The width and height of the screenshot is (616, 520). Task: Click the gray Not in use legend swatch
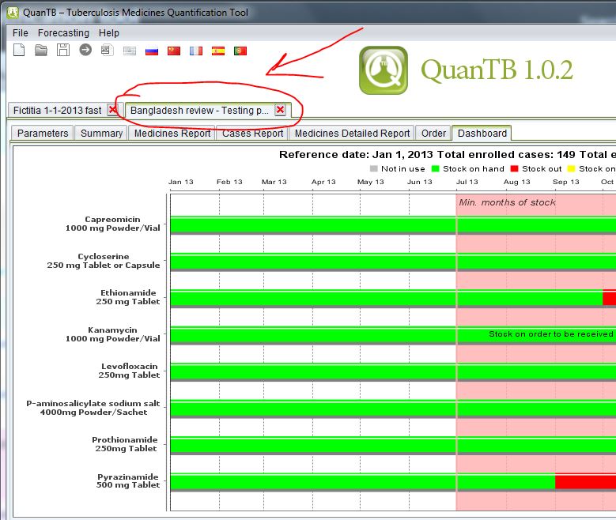tap(373, 169)
